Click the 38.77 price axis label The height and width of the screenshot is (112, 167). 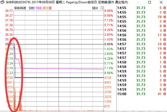pos(9,11)
